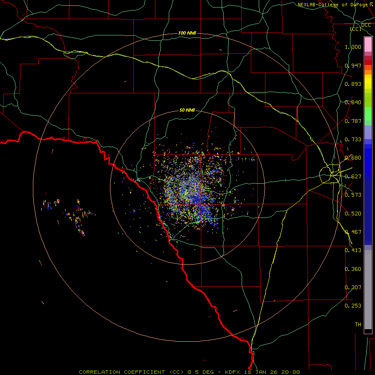This screenshot has width=375, height=375.
Task: Select the 0.893 value on color scale
Action: 353,84
